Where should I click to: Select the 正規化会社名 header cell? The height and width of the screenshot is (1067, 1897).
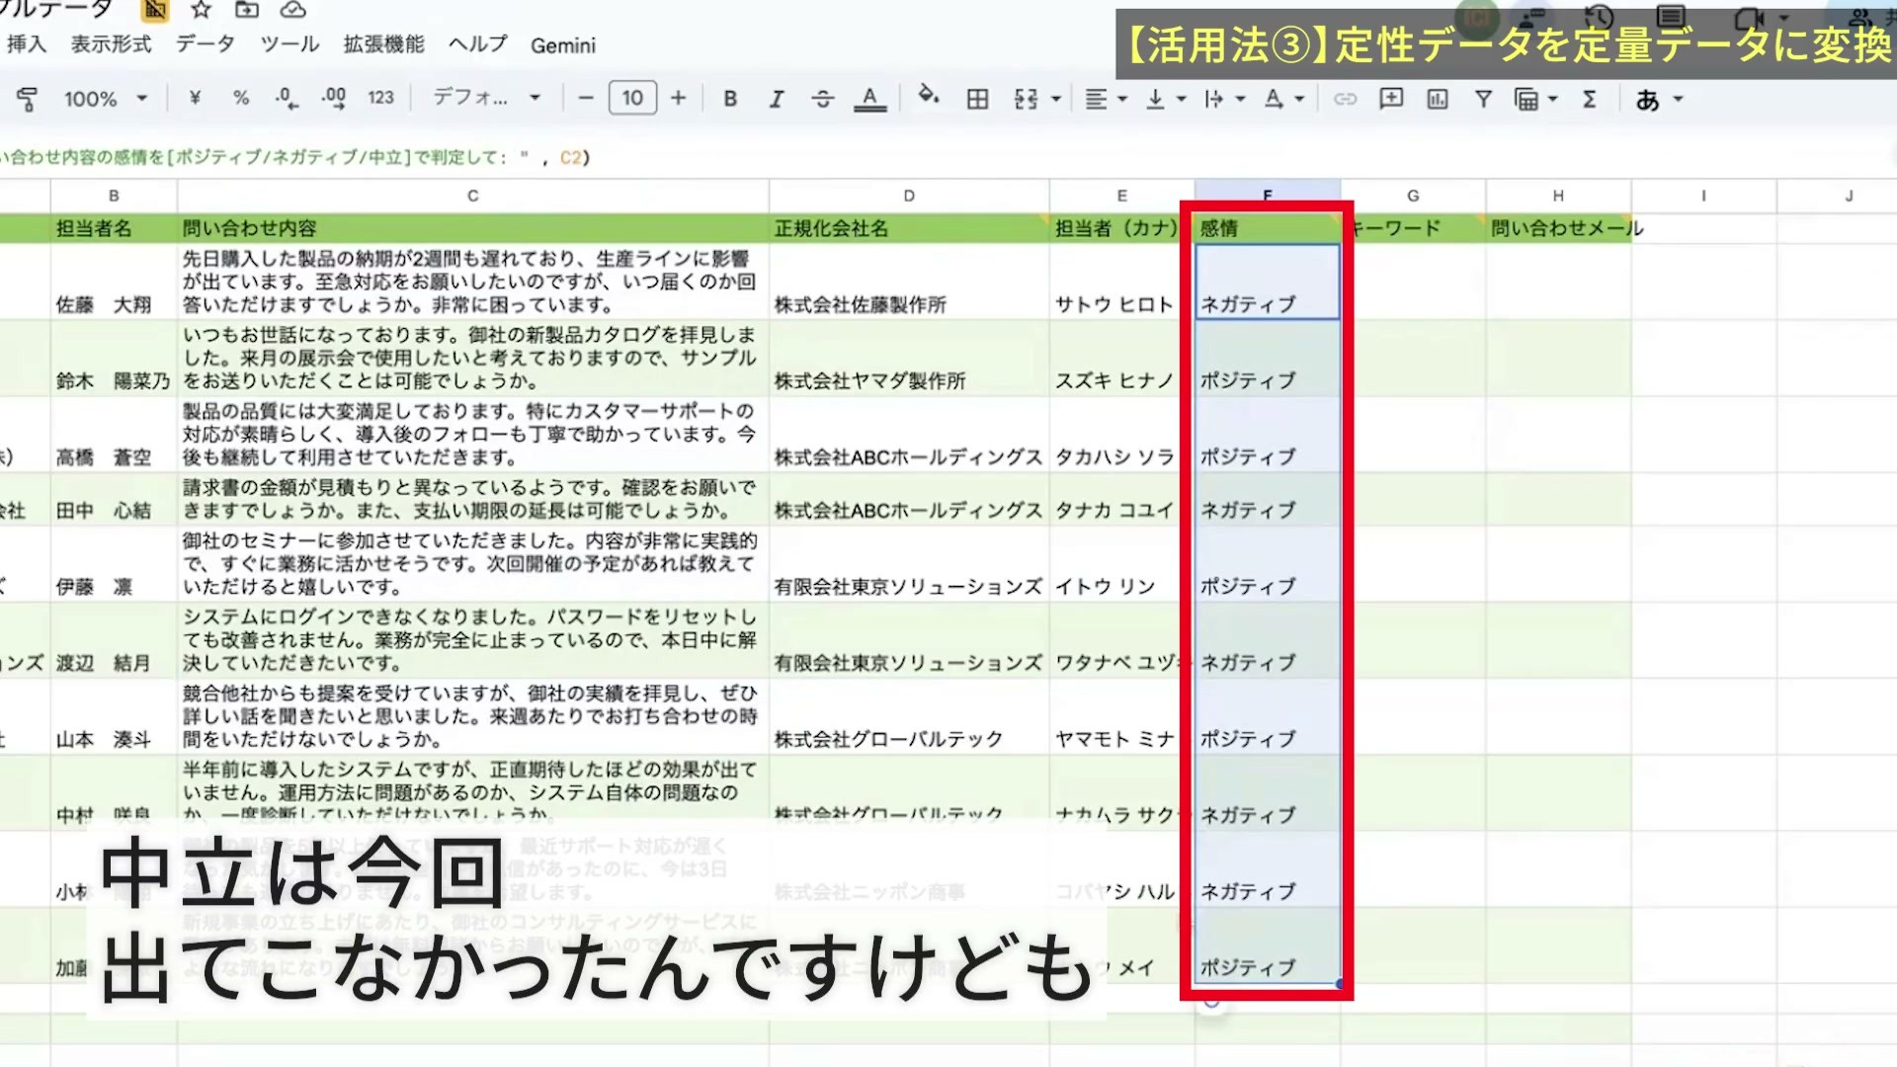(x=909, y=228)
